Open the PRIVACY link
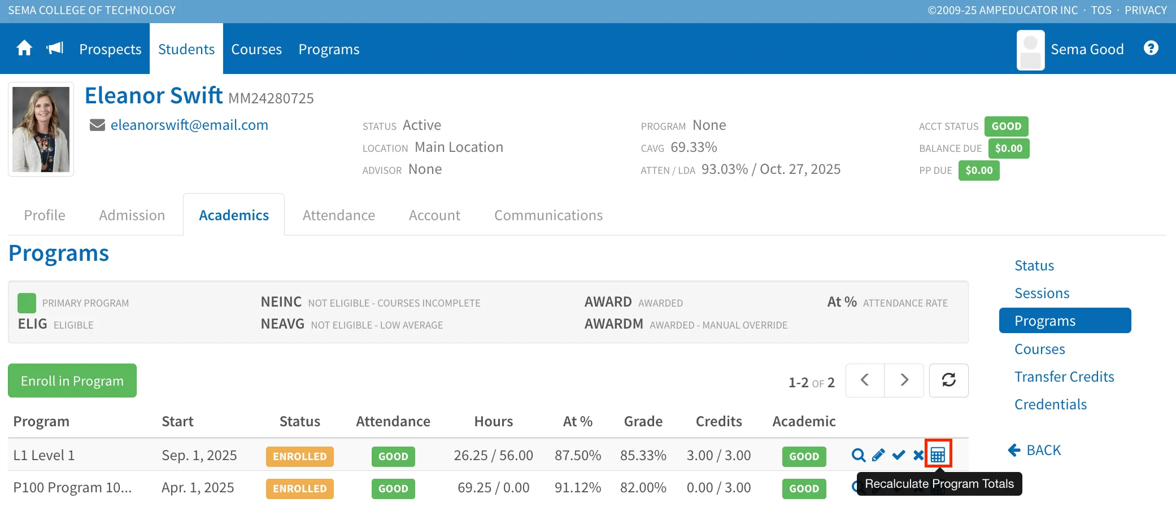The height and width of the screenshot is (507, 1176). (x=1145, y=10)
